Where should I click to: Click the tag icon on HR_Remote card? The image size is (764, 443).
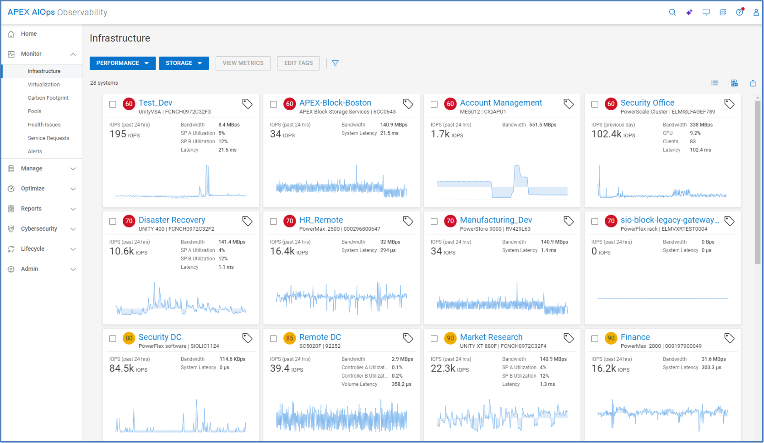(x=408, y=221)
